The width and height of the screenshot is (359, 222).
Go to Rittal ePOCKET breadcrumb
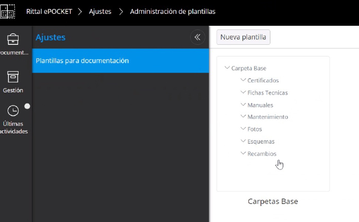point(49,11)
